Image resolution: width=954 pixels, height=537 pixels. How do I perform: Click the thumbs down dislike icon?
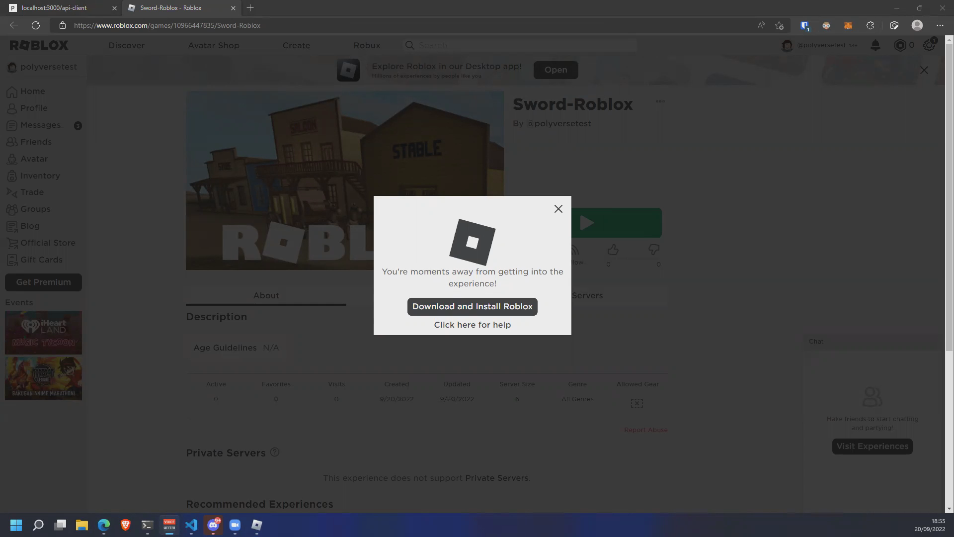click(654, 250)
